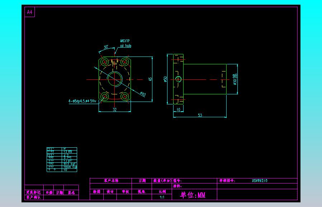Click the 1004 kgf load value
This screenshot has width=322, height=207.
point(70,167)
